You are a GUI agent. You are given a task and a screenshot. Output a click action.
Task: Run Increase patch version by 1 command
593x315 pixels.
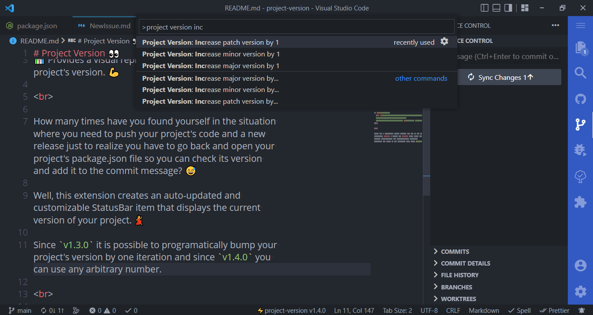tap(296, 42)
